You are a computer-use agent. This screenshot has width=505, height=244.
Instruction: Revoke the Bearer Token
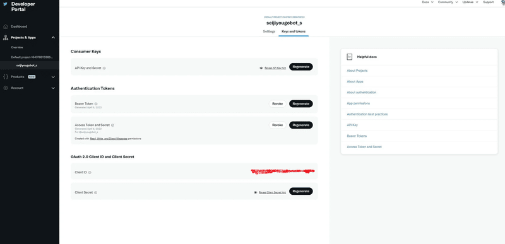pyautogui.click(x=277, y=104)
